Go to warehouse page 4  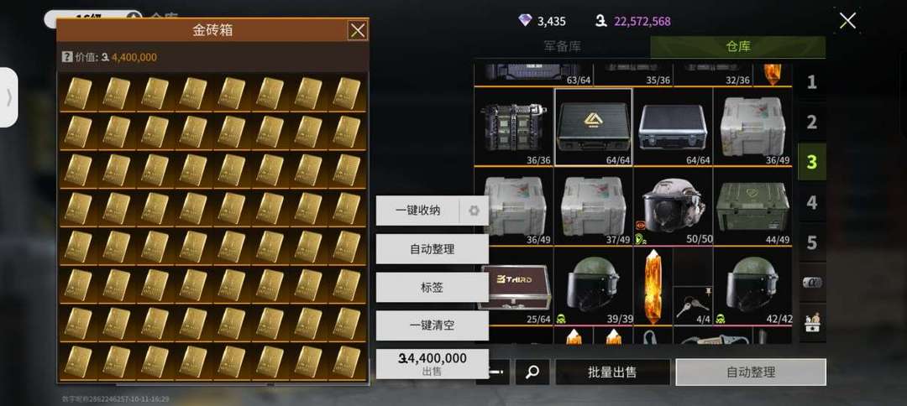pos(811,202)
